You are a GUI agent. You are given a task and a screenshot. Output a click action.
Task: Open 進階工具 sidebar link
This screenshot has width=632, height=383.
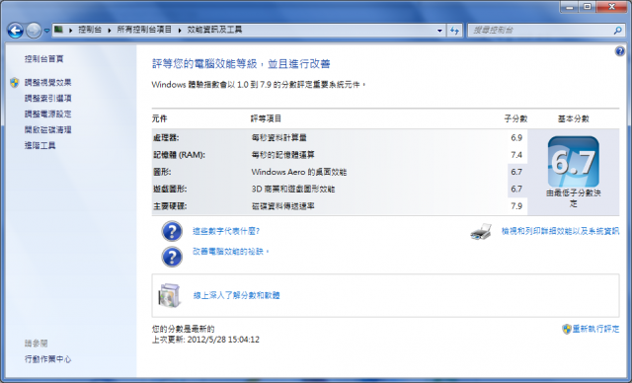pos(39,145)
